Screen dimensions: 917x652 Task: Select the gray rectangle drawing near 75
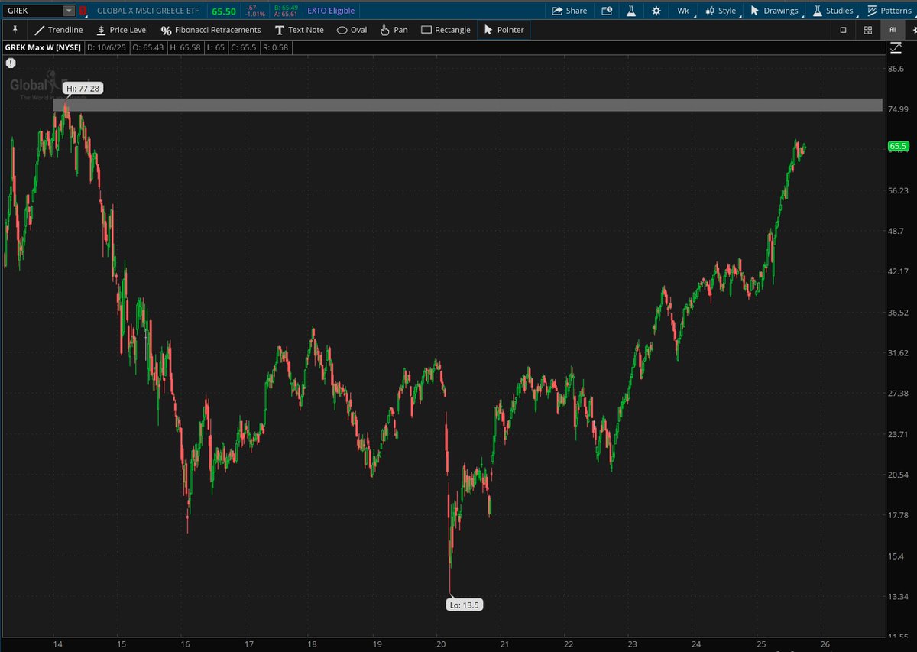point(468,105)
